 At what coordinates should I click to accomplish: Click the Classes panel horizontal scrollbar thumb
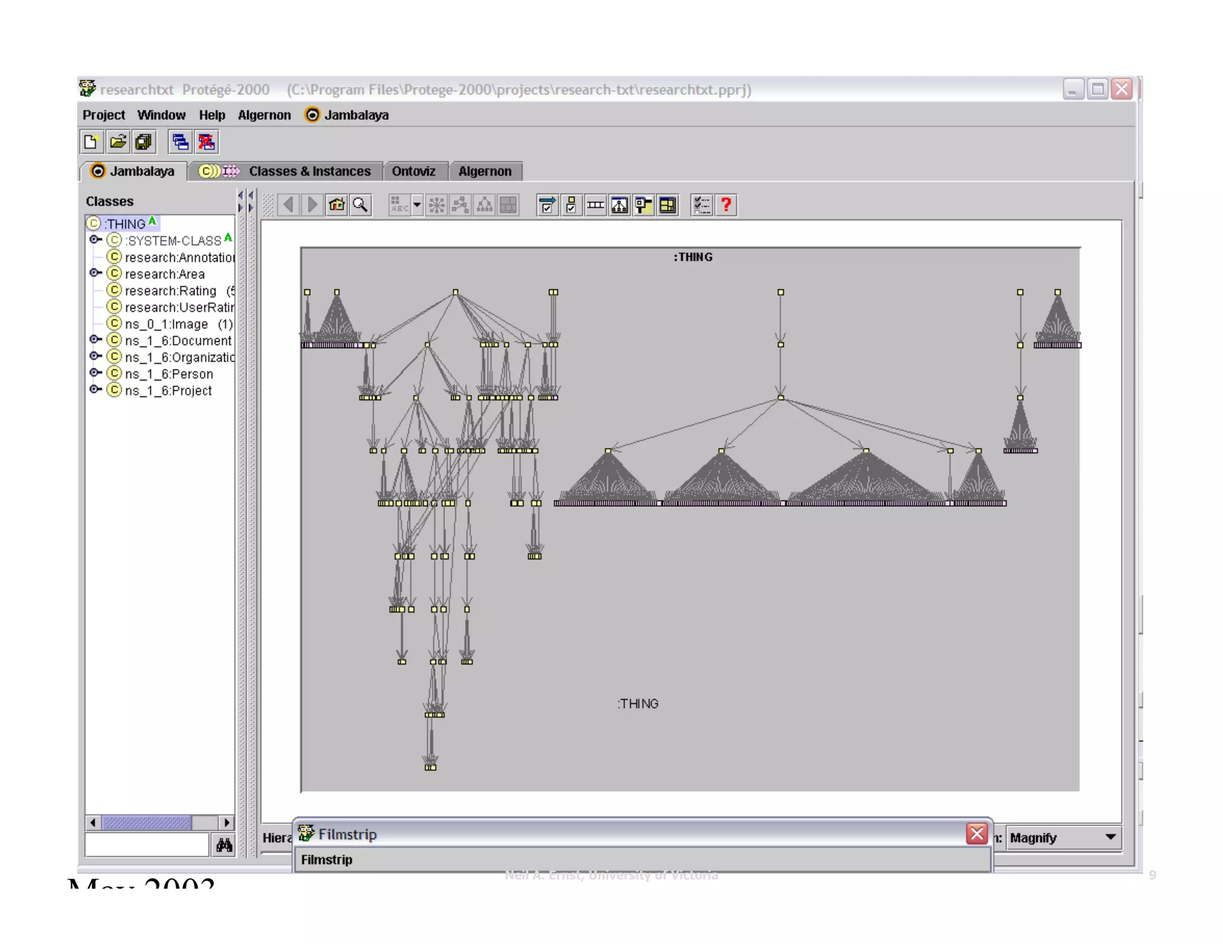(146, 823)
